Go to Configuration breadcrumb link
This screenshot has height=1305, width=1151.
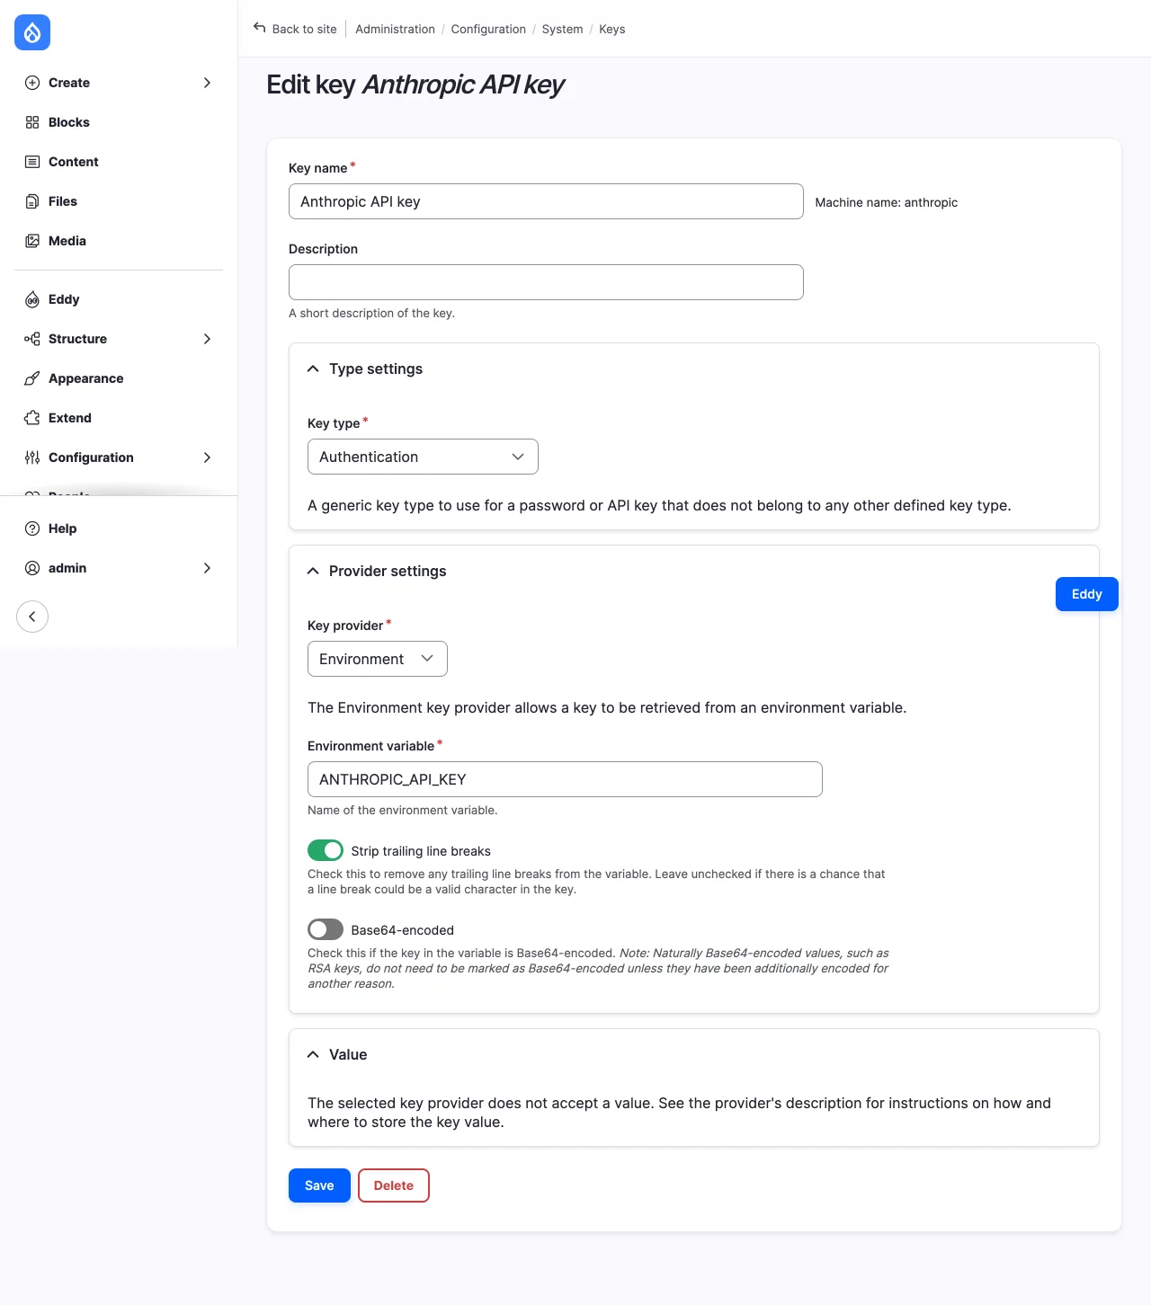pyautogui.click(x=488, y=29)
